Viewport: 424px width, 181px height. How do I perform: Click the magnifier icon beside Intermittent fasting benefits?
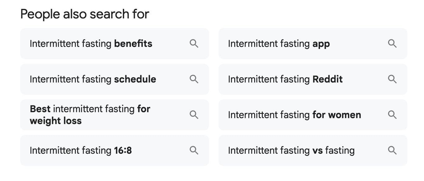pyautogui.click(x=194, y=44)
